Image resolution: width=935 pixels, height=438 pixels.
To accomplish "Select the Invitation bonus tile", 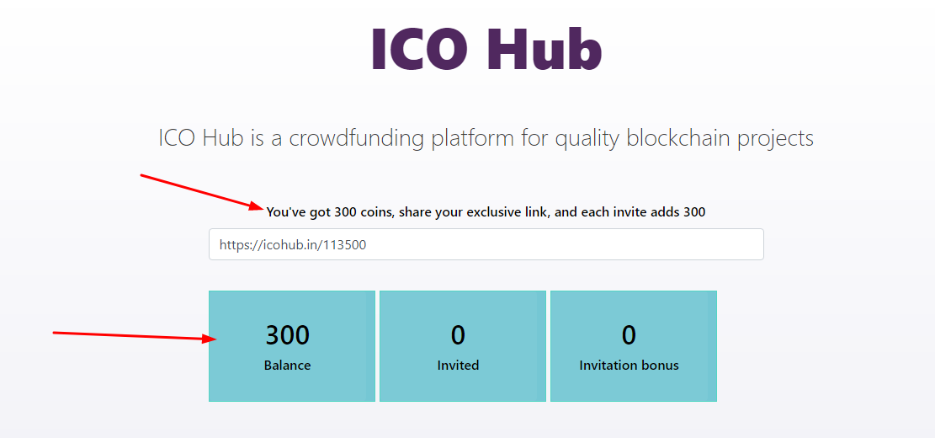I will point(633,346).
